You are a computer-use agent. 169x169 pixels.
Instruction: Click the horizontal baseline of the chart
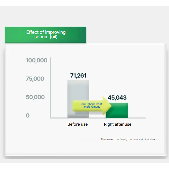[x=98, y=118]
